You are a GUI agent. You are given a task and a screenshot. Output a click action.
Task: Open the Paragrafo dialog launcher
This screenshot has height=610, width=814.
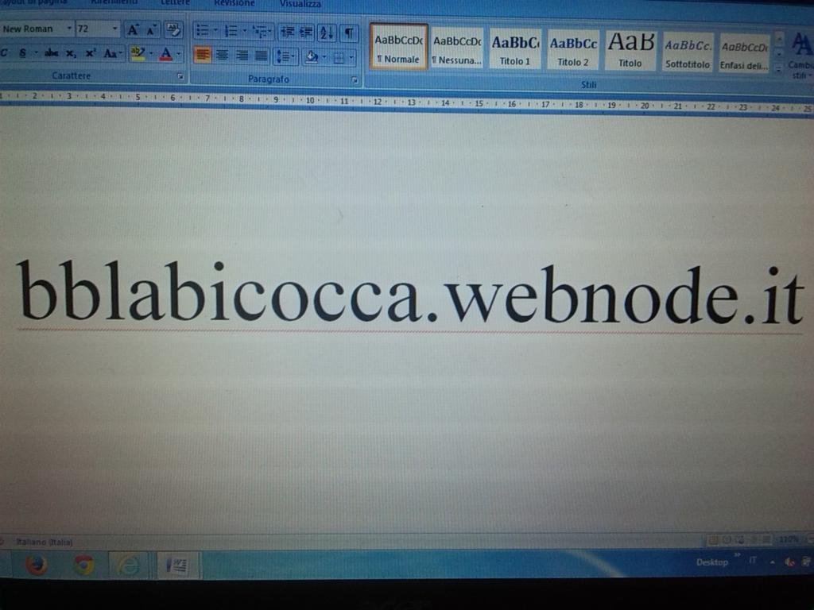point(355,80)
